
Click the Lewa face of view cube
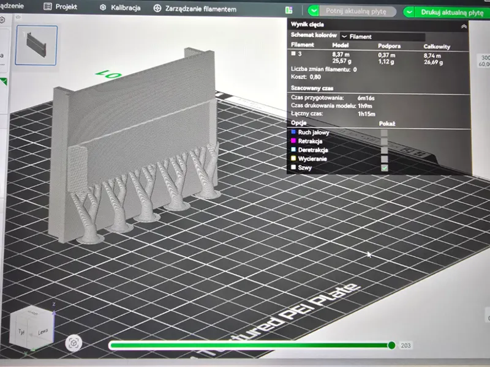[x=42, y=332]
